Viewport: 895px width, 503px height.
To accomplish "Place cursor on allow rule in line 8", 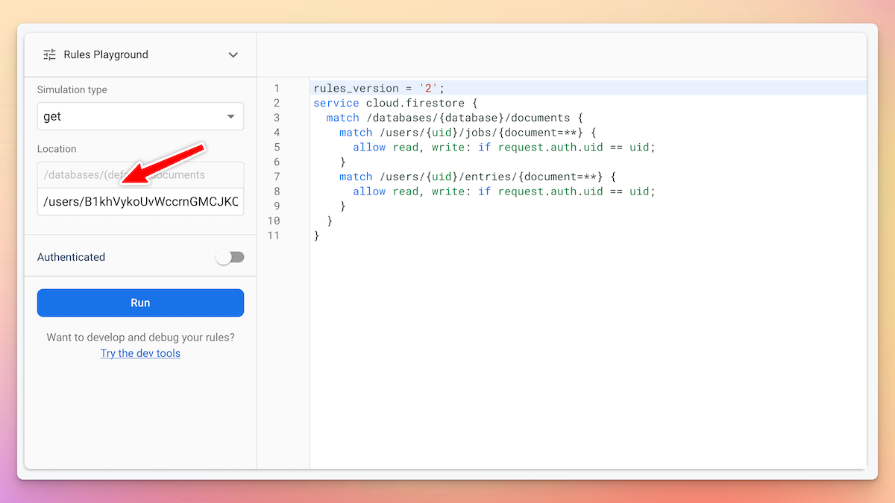I will [503, 192].
